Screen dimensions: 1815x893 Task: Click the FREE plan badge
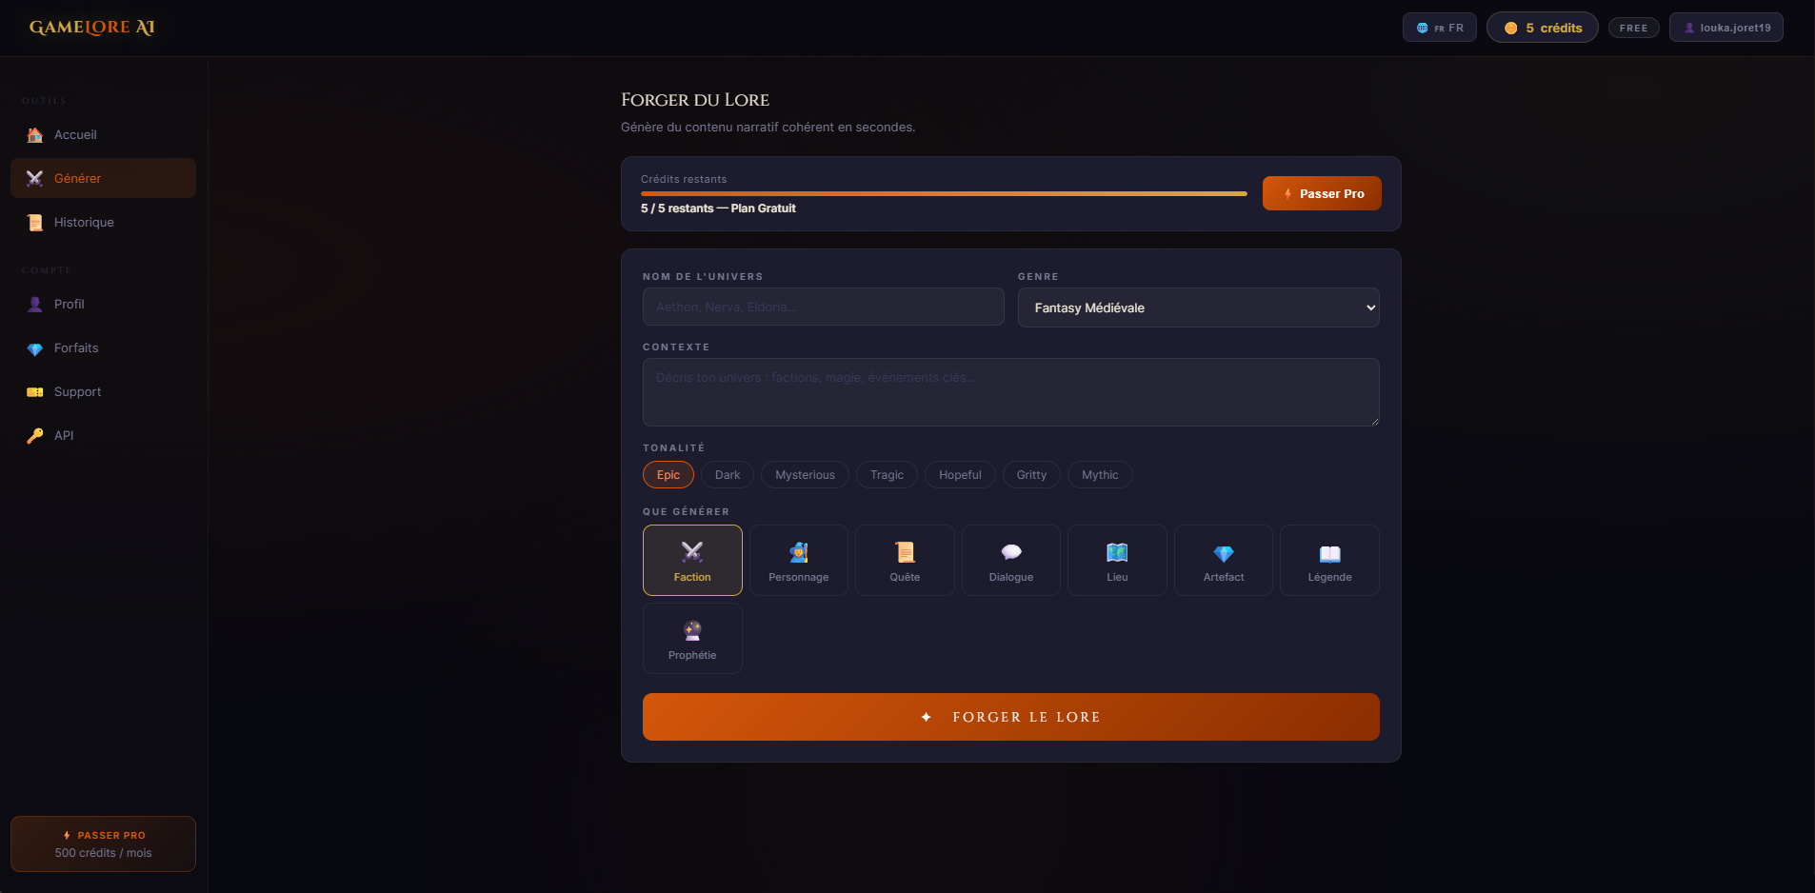pyautogui.click(x=1634, y=28)
